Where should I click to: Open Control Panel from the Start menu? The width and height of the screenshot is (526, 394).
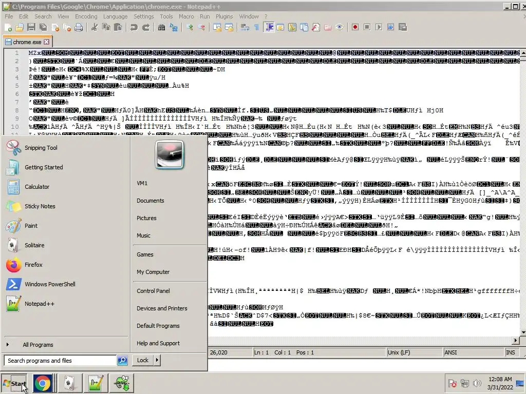153,291
